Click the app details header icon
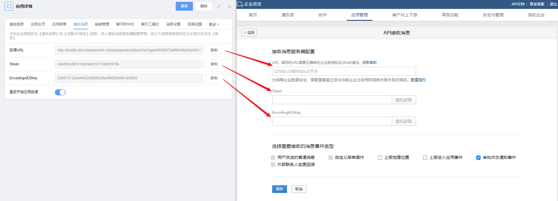558x201 pixels. 9,6
